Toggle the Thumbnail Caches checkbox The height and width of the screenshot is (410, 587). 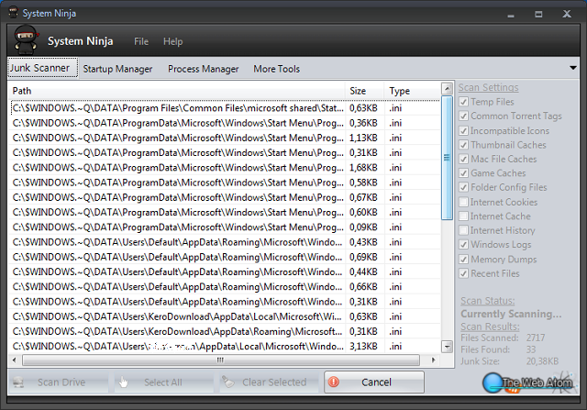[463, 145]
